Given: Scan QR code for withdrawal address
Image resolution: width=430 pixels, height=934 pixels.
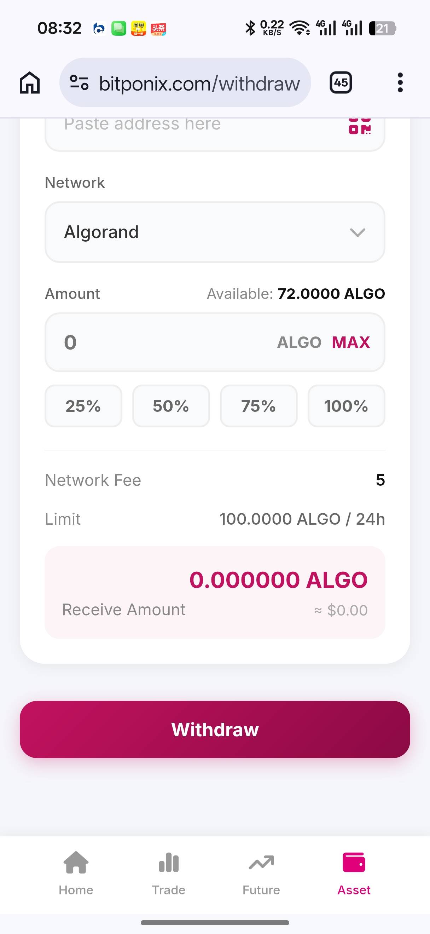Looking at the screenshot, I should 359,126.
